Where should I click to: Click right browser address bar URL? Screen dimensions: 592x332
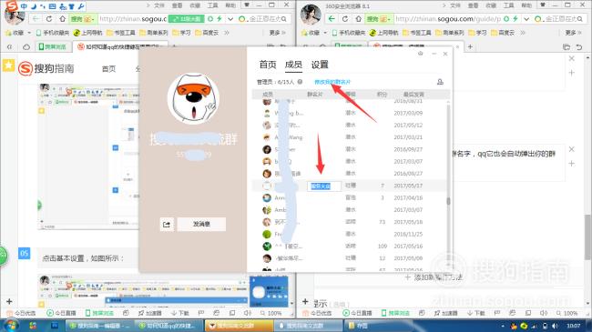(448, 19)
